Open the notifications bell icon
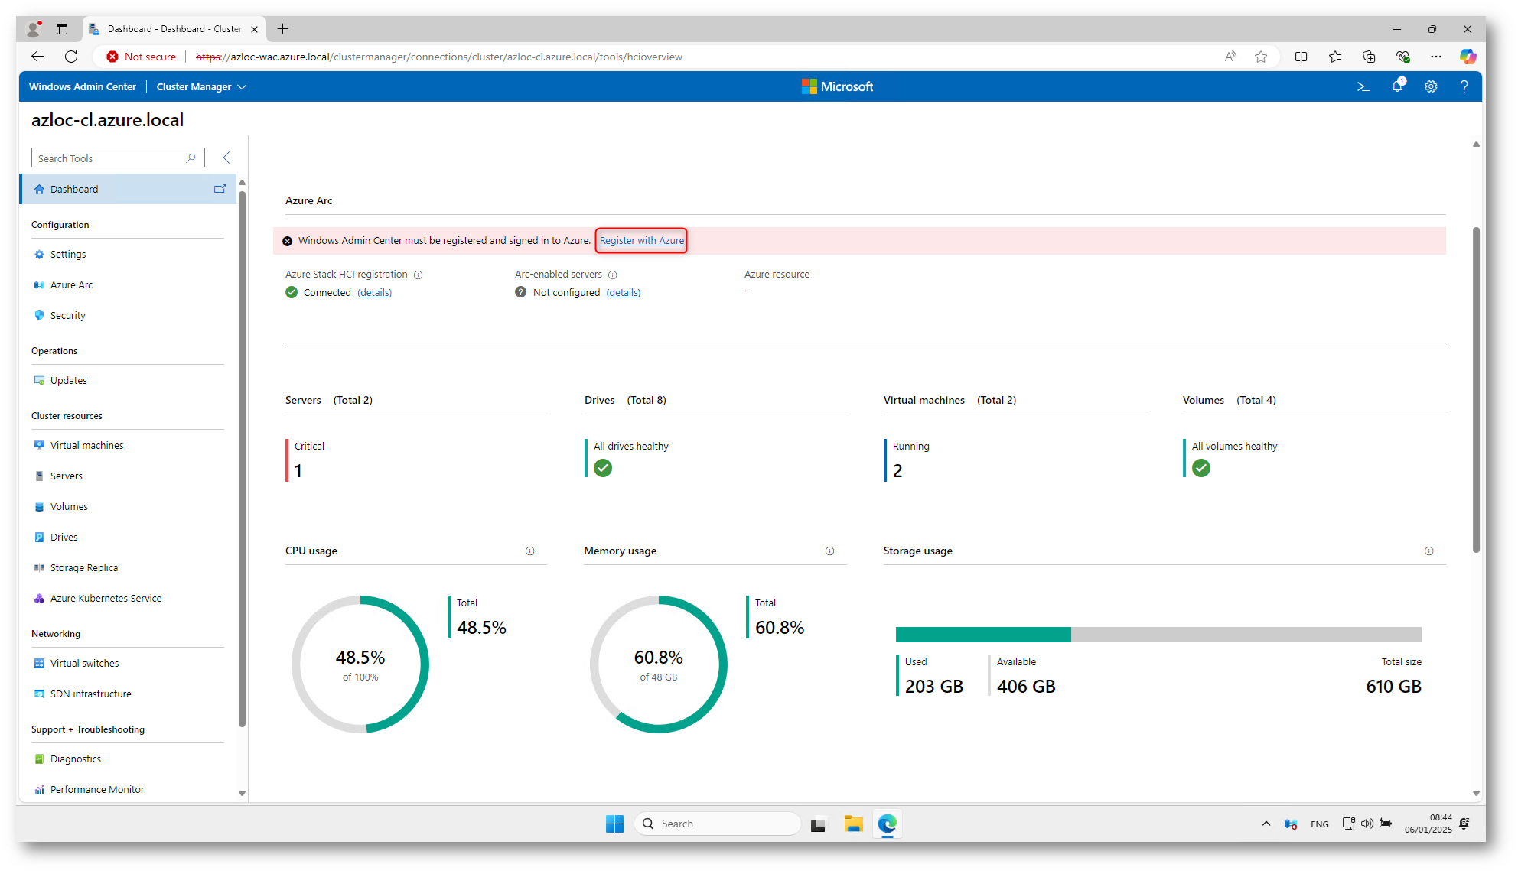Screen dimensions: 1518x874 pos(1398,86)
